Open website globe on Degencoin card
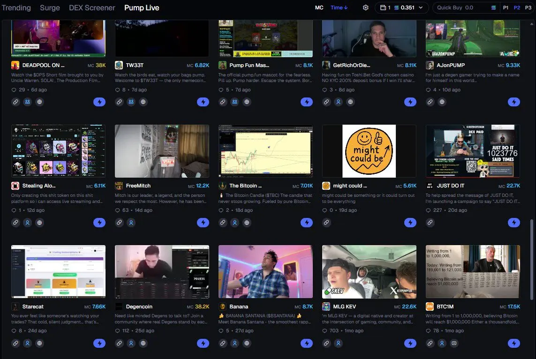 (143, 343)
